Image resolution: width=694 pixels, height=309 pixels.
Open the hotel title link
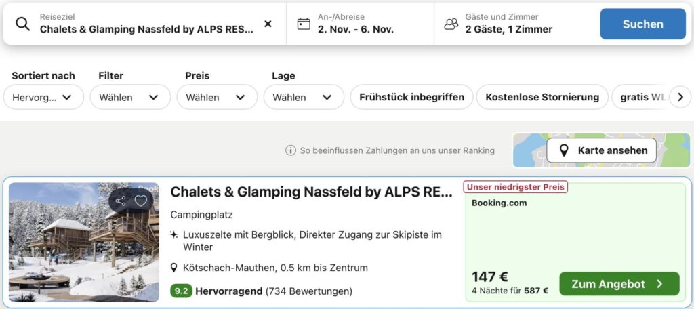click(311, 192)
